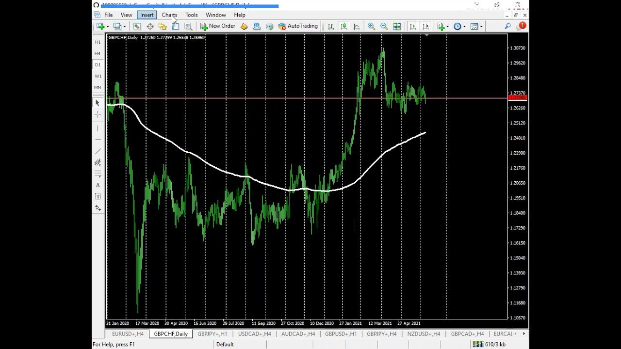621x349 pixels.
Task: Select the H4 timeframe
Action: 98,53
